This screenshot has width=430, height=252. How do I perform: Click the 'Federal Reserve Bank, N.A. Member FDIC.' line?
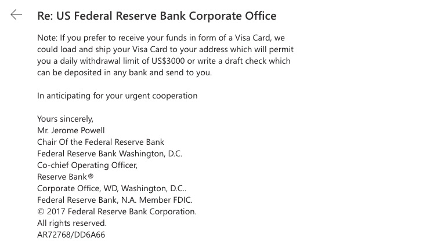(115, 200)
